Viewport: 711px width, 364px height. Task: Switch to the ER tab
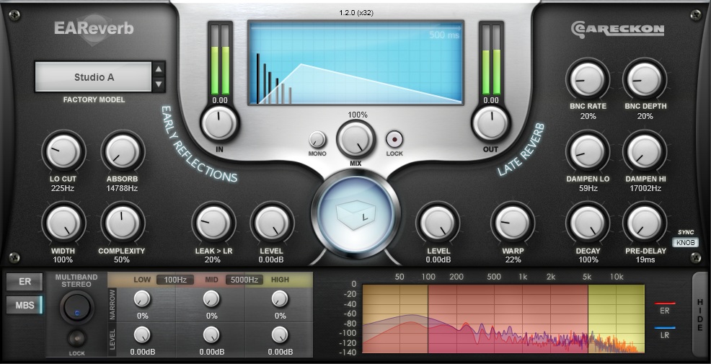[25, 282]
